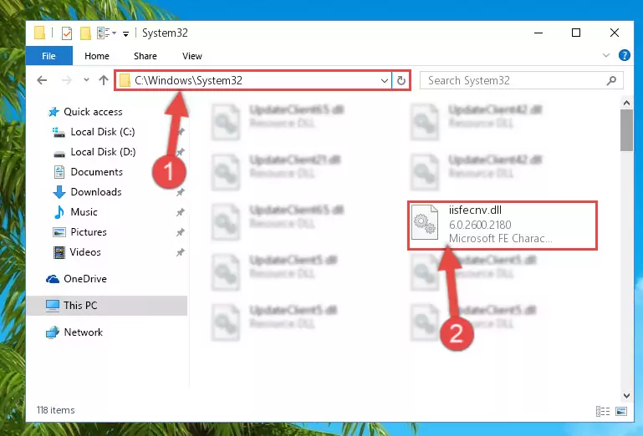Open the File menu
This screenshot has height=436, width=643.
click(x=48, y=56)
